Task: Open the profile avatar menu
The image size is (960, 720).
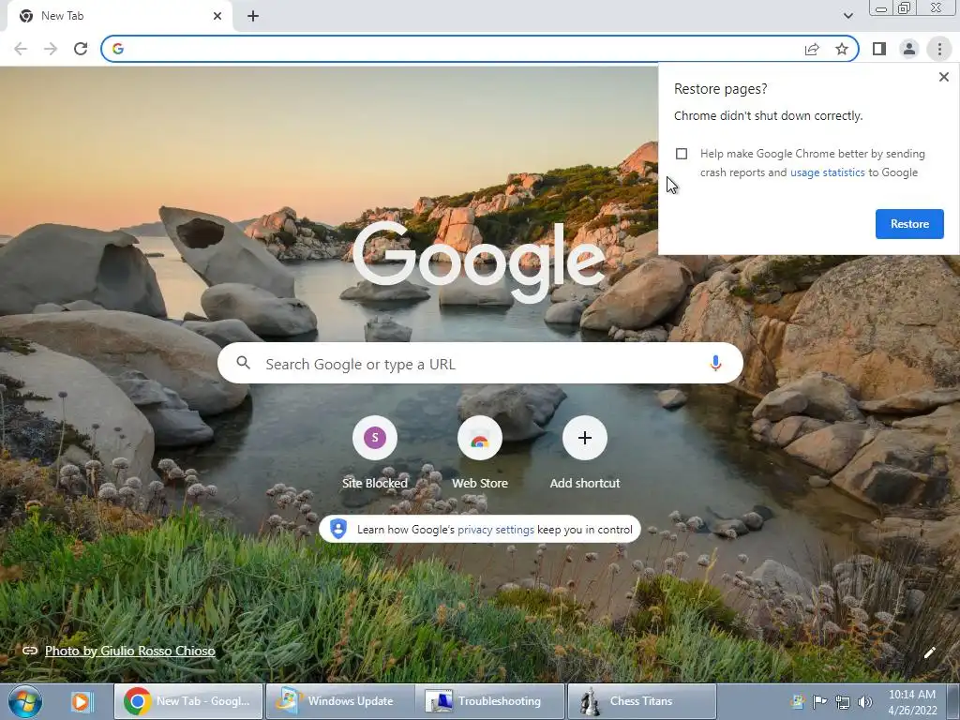Action: click(909, 49)
